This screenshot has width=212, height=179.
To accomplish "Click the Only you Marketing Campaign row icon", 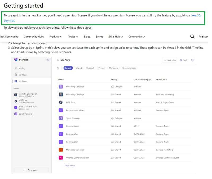I will [x=61, y=86].
